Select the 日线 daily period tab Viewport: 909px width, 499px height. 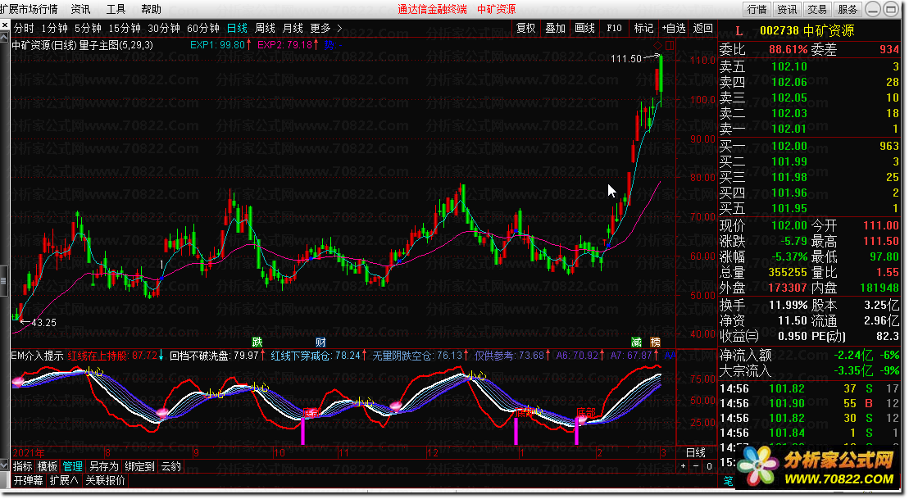coord(237,29)
